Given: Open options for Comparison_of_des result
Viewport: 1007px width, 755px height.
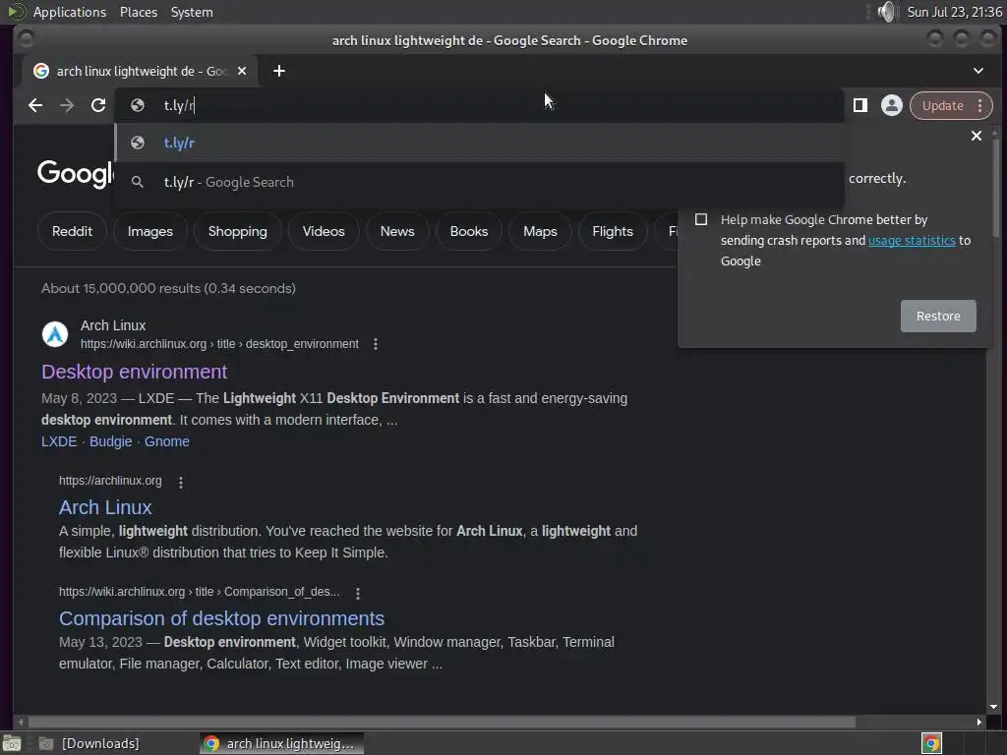Looking at the screenshot, I should click(x=358, y=593).
